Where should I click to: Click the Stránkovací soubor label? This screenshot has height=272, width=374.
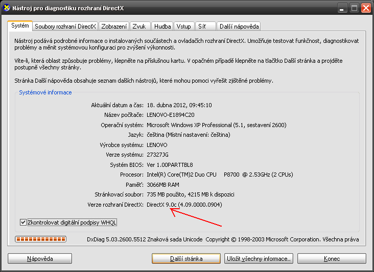pos(119,194)
